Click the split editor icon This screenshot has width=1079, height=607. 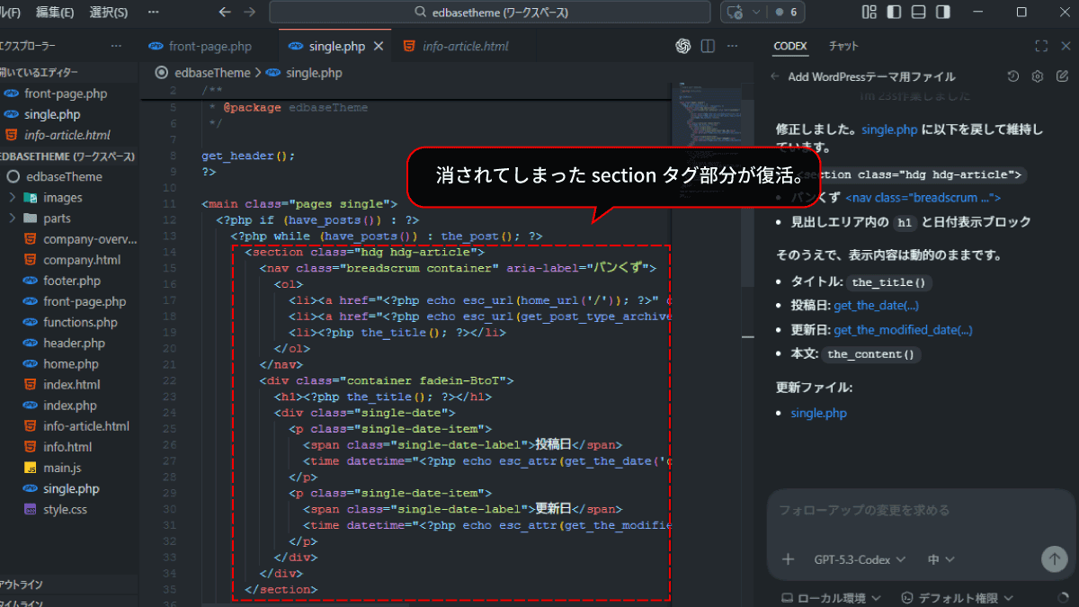tap(708, 46)
